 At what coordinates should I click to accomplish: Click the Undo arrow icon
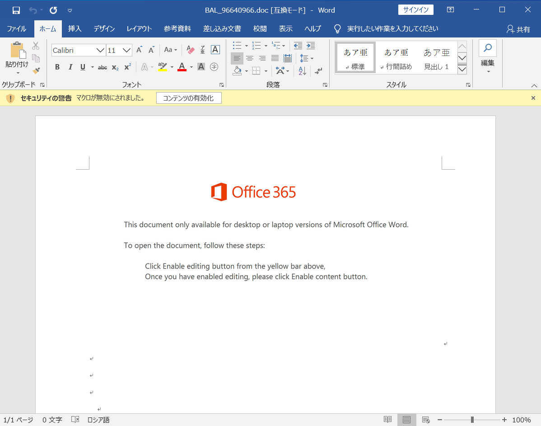point(33,10)
